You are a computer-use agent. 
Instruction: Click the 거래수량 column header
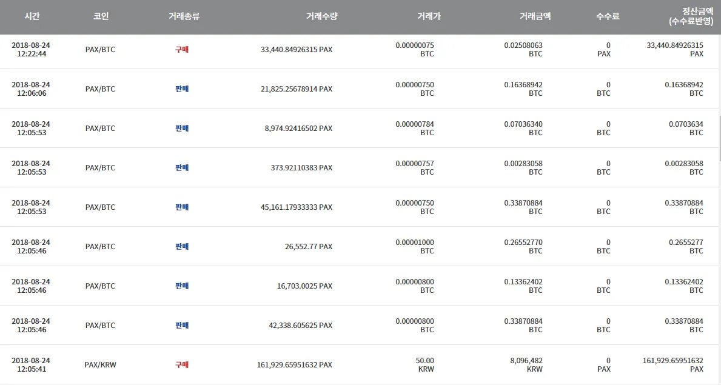coord(322,16)
